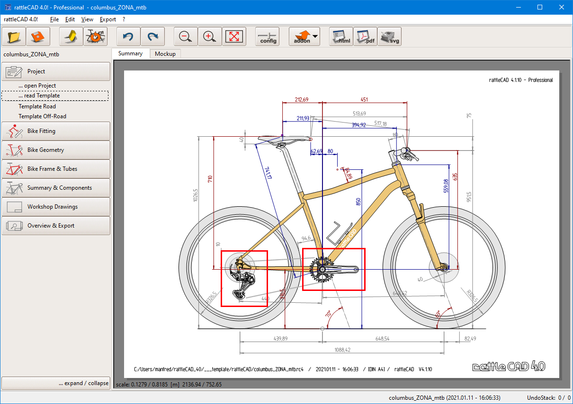Expand the Bike Geometry section
Image resolution: width=573 pixels, height=404 pixels.
(56, 150)
